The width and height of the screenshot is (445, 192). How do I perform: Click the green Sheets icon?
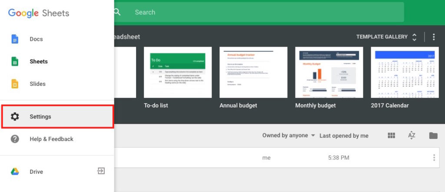15,61
